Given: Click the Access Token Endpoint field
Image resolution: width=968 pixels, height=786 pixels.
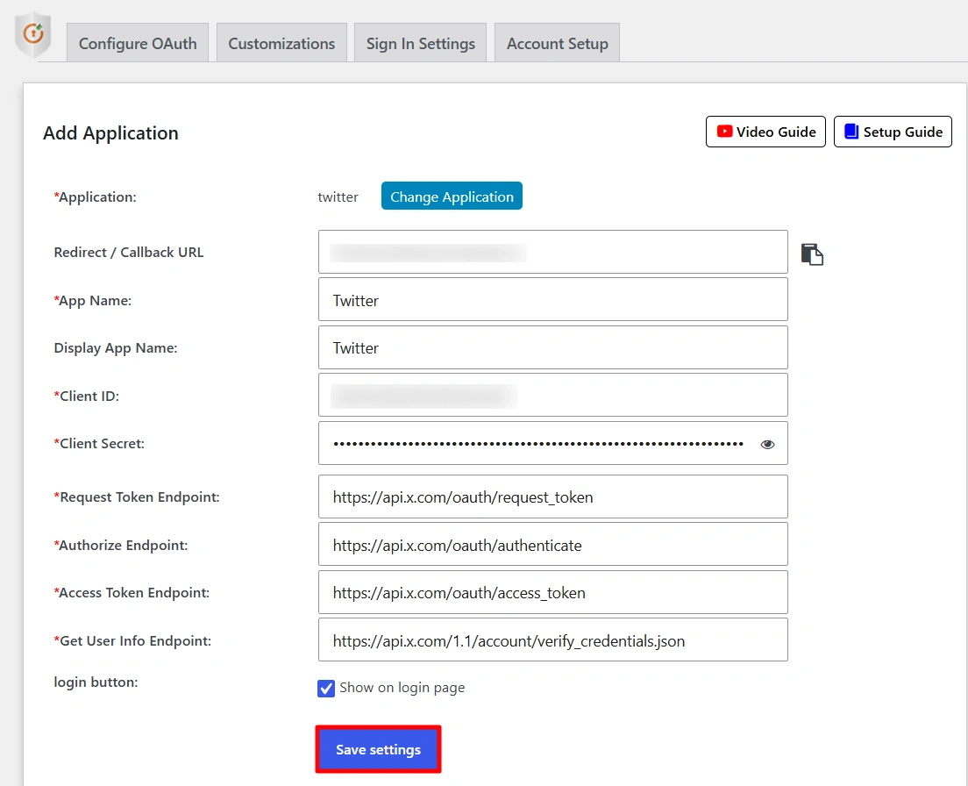Looking at the screenshot, I should click(x=553, y=592).
